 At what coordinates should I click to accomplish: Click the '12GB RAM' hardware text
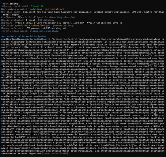tap(79, 23)
